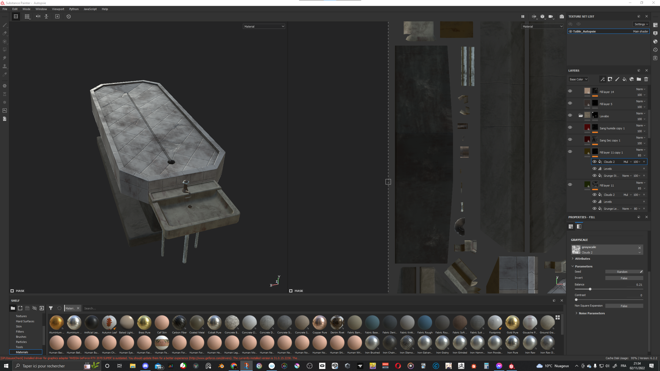Hide the Lavabo folder layer

click(570, 115)
